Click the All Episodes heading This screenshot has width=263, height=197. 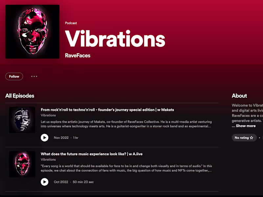click(x=20, y=96)
